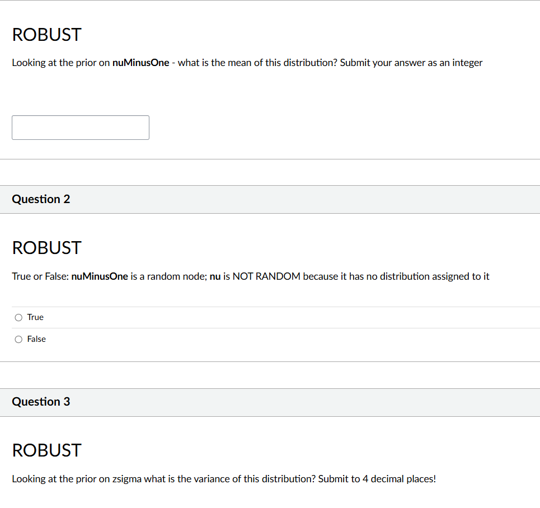Click "Submit to 4 decimal places!" text
The height and width of the screenshot is (508, 540).
pos(377,479)
